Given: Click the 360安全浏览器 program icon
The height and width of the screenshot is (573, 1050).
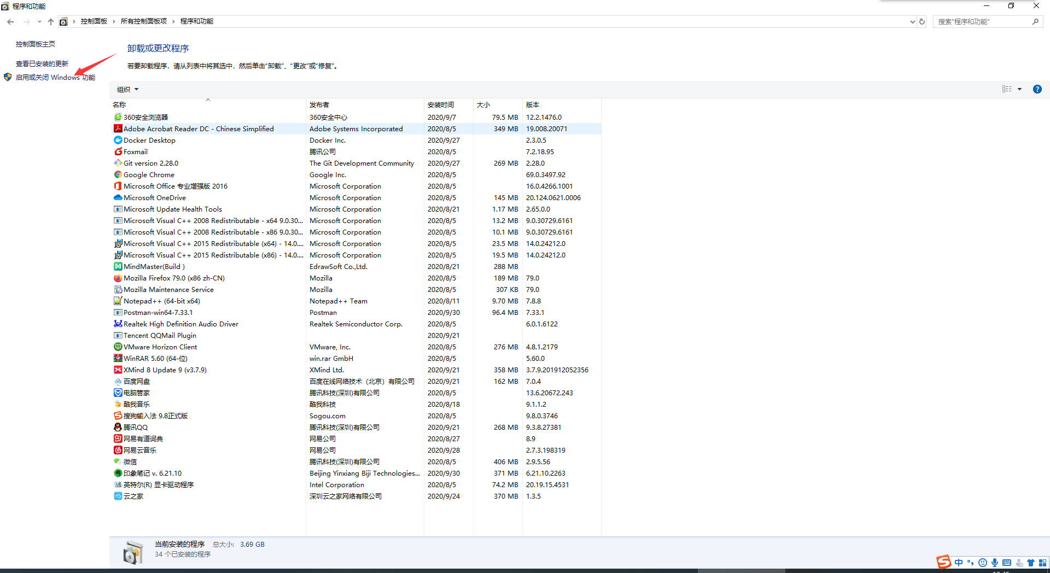Looking at the screenshot, I should (x=118, y=117).
